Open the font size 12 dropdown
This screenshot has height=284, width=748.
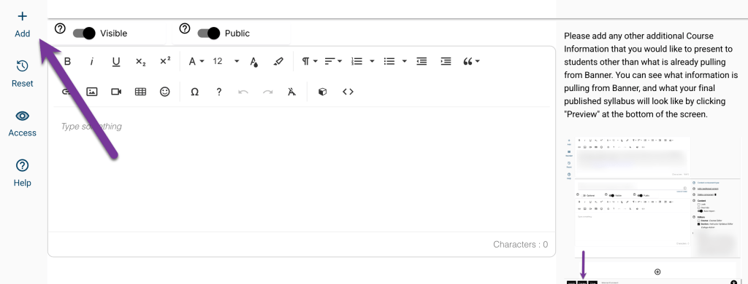tap(226, 61)
